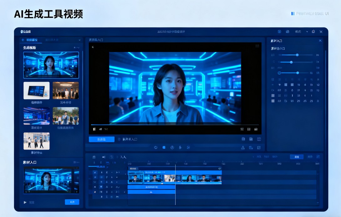Select the conference room template thumbnail

(x=36, y=116)
